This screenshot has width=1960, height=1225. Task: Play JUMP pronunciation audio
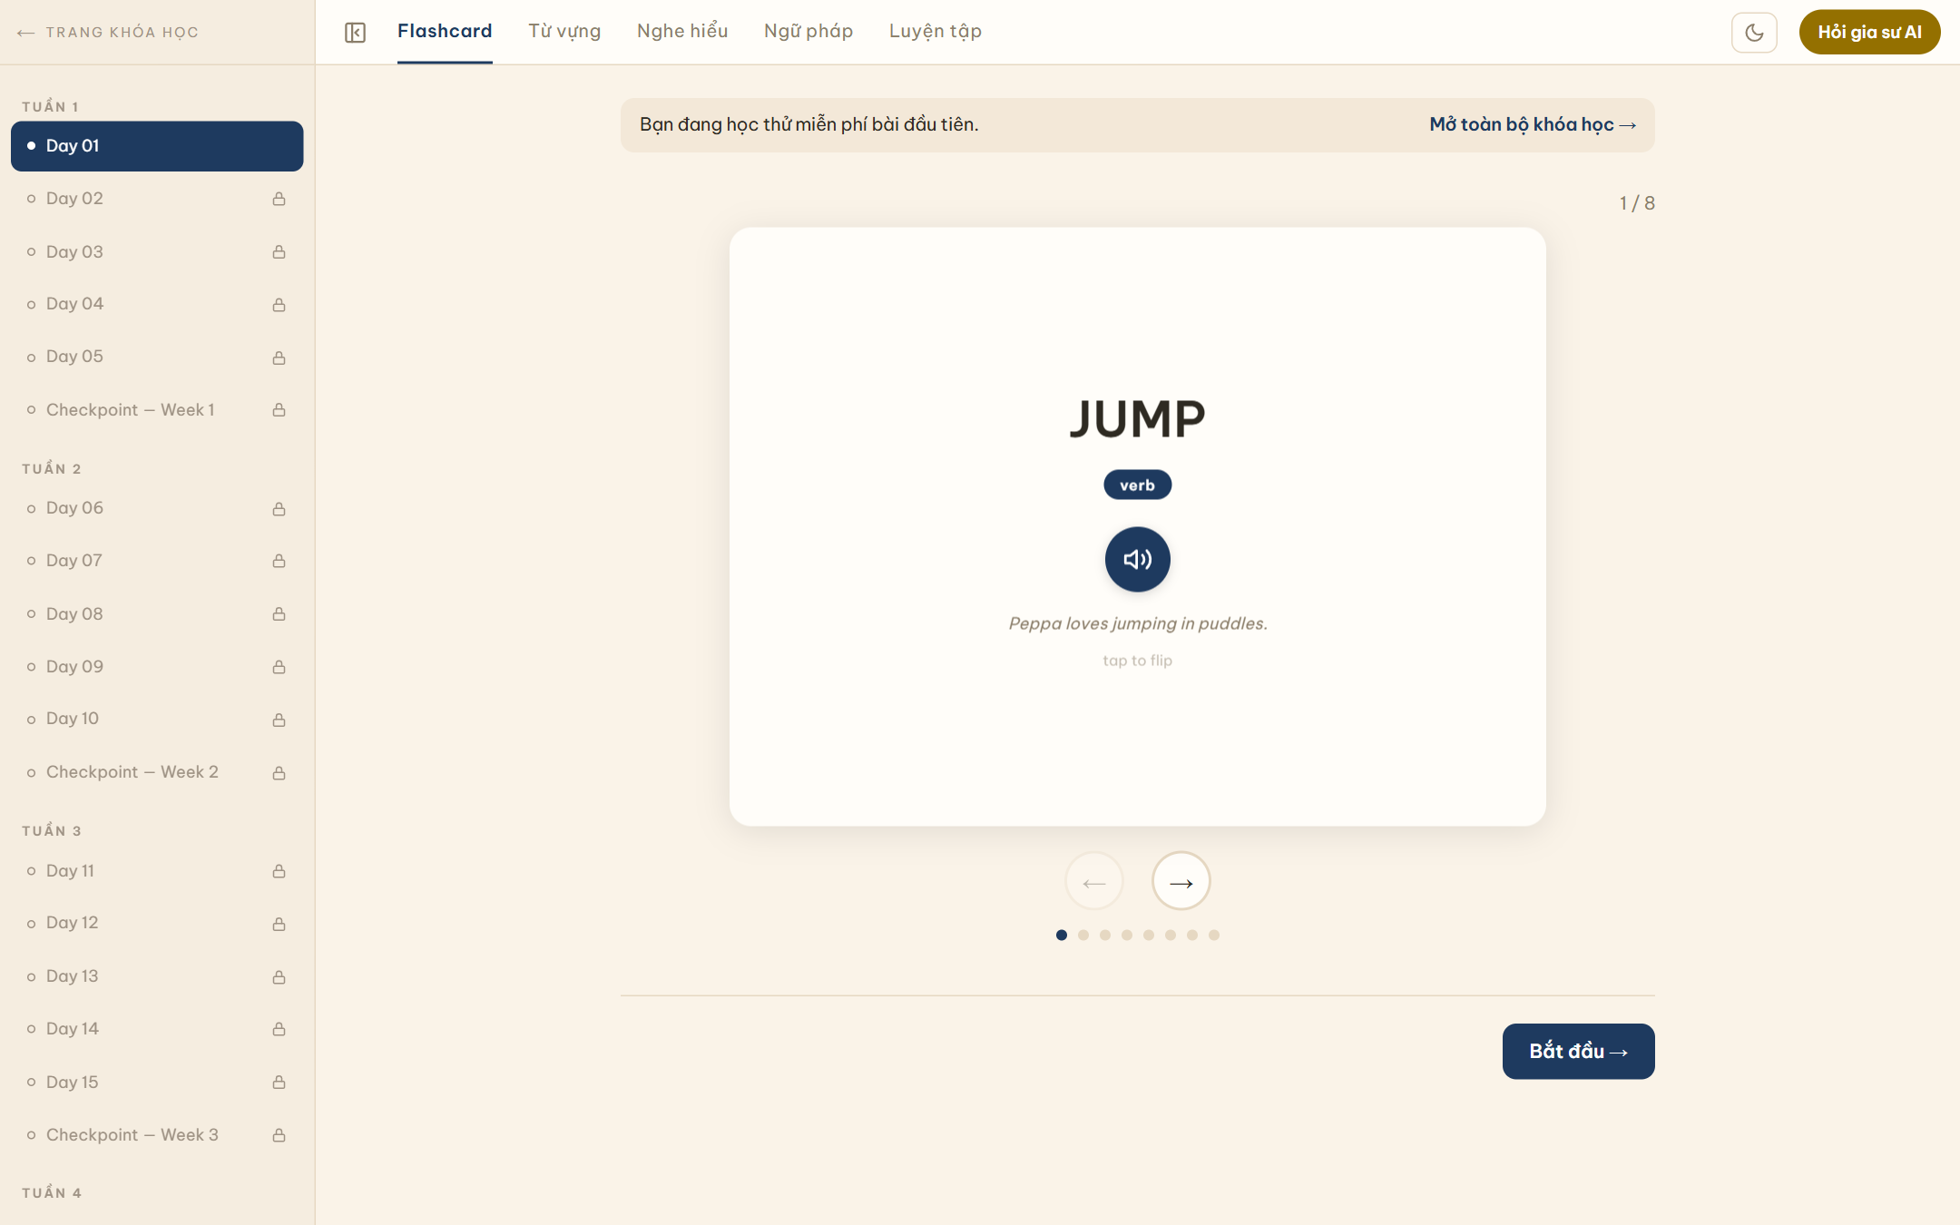tap(1137, 559)
